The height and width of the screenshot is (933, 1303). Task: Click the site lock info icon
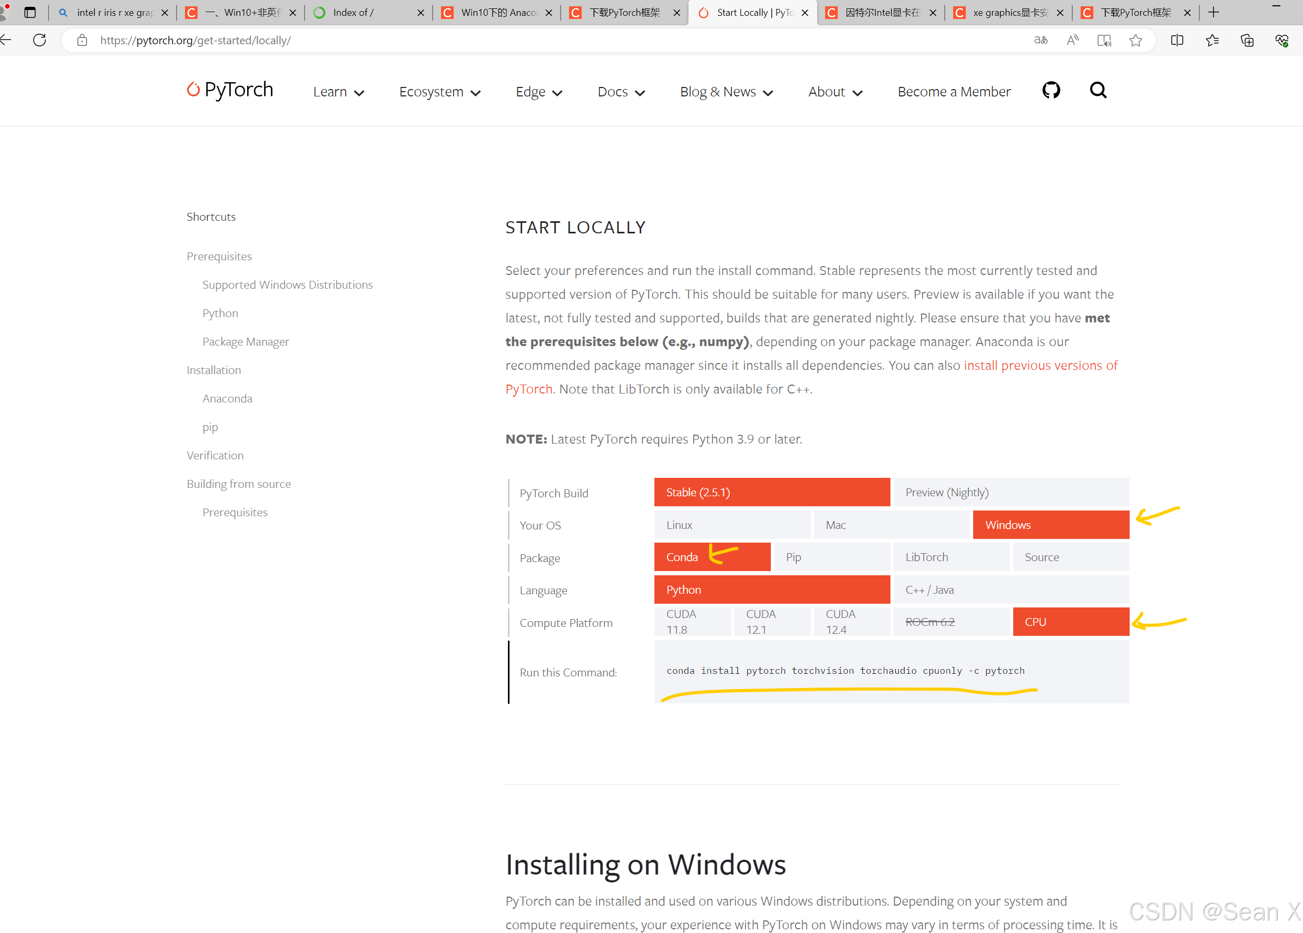click(x=82, y=40)
